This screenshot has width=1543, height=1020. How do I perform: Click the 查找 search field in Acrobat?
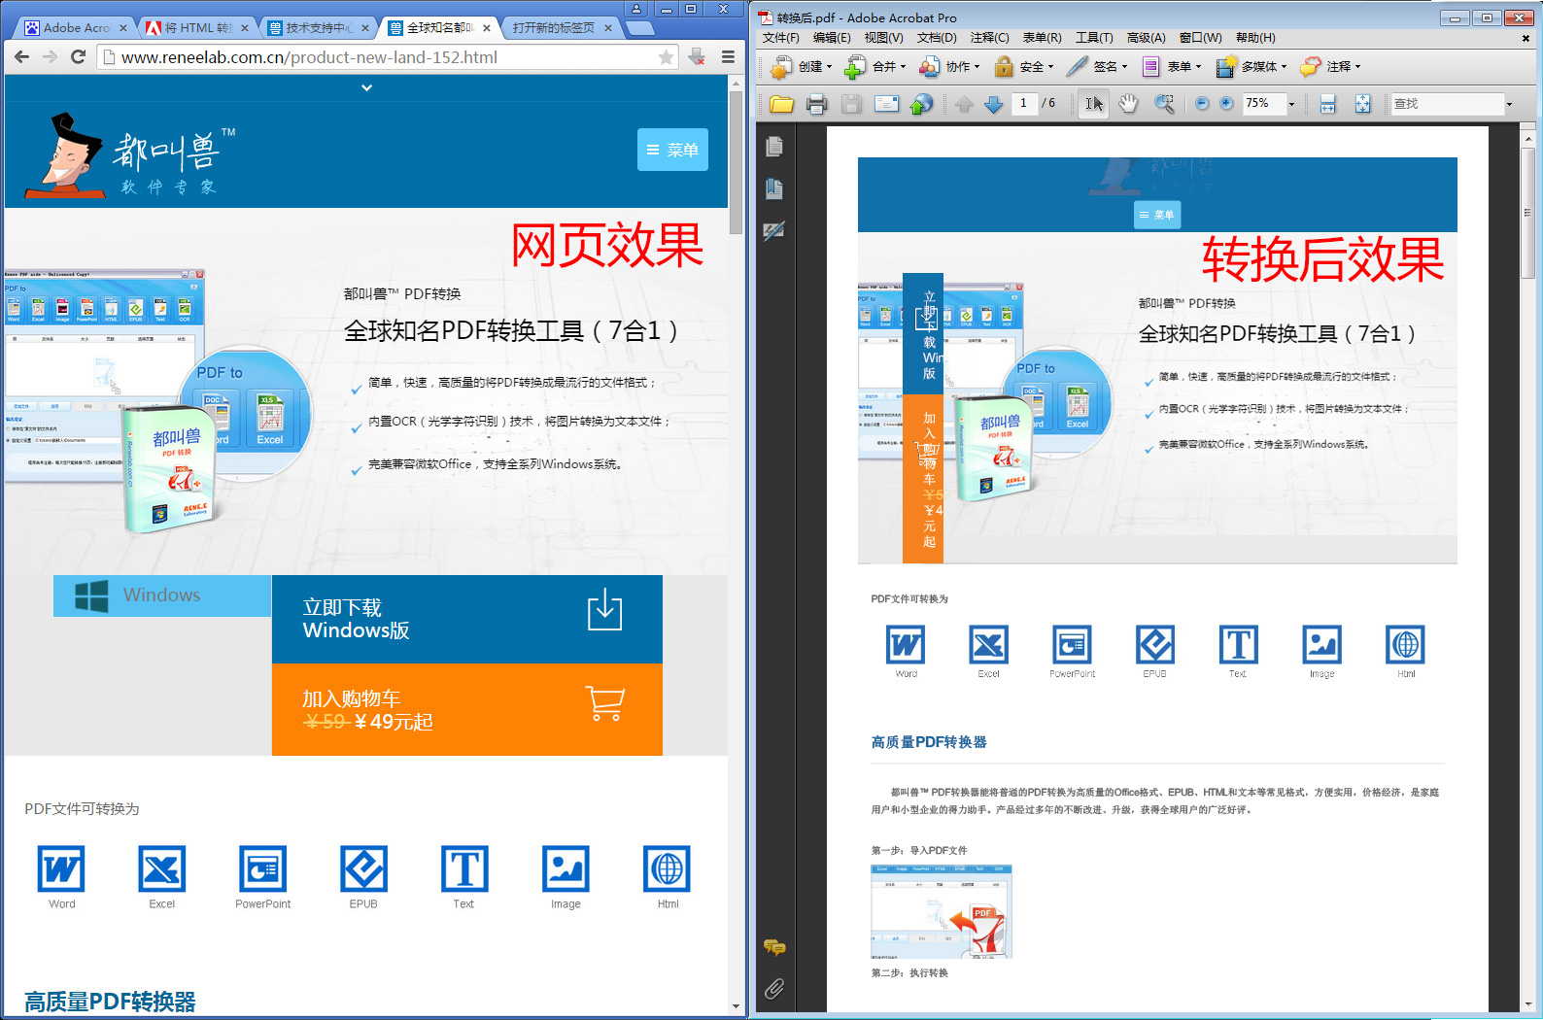click(x=1447, y=103)
